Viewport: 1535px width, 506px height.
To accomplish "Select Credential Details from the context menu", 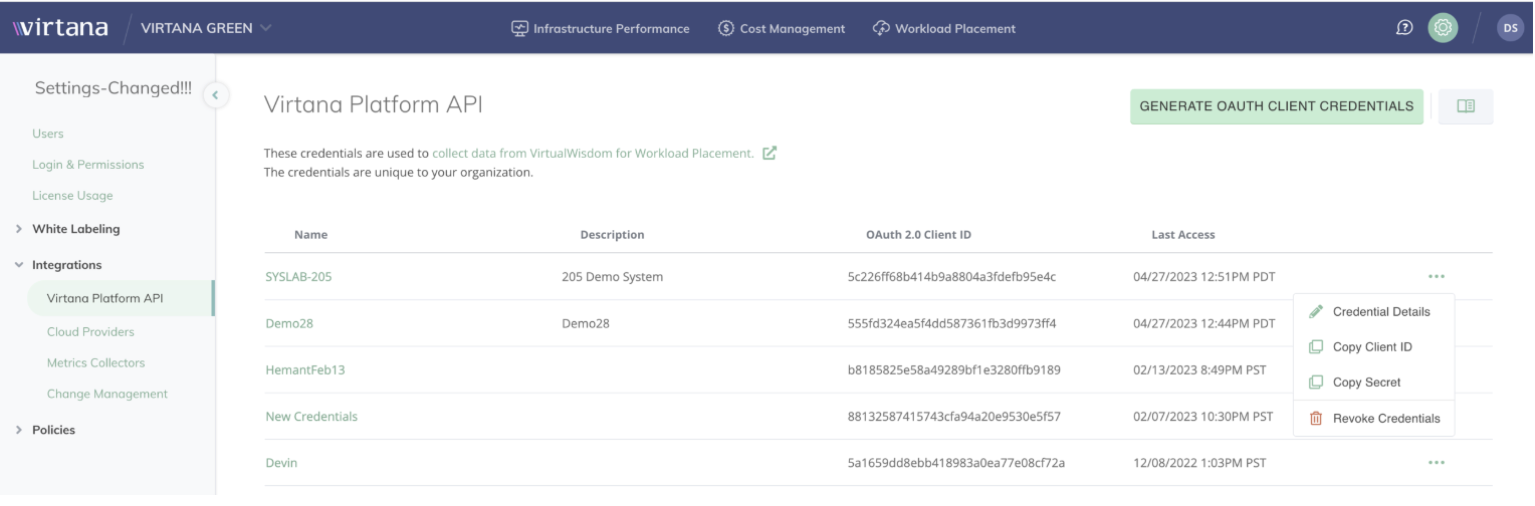I will pos(1380,312).
